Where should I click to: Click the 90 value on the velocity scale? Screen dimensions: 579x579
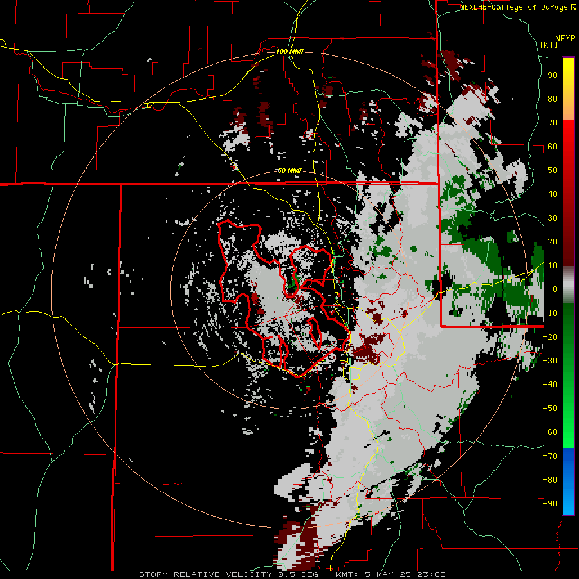point(553,75)
